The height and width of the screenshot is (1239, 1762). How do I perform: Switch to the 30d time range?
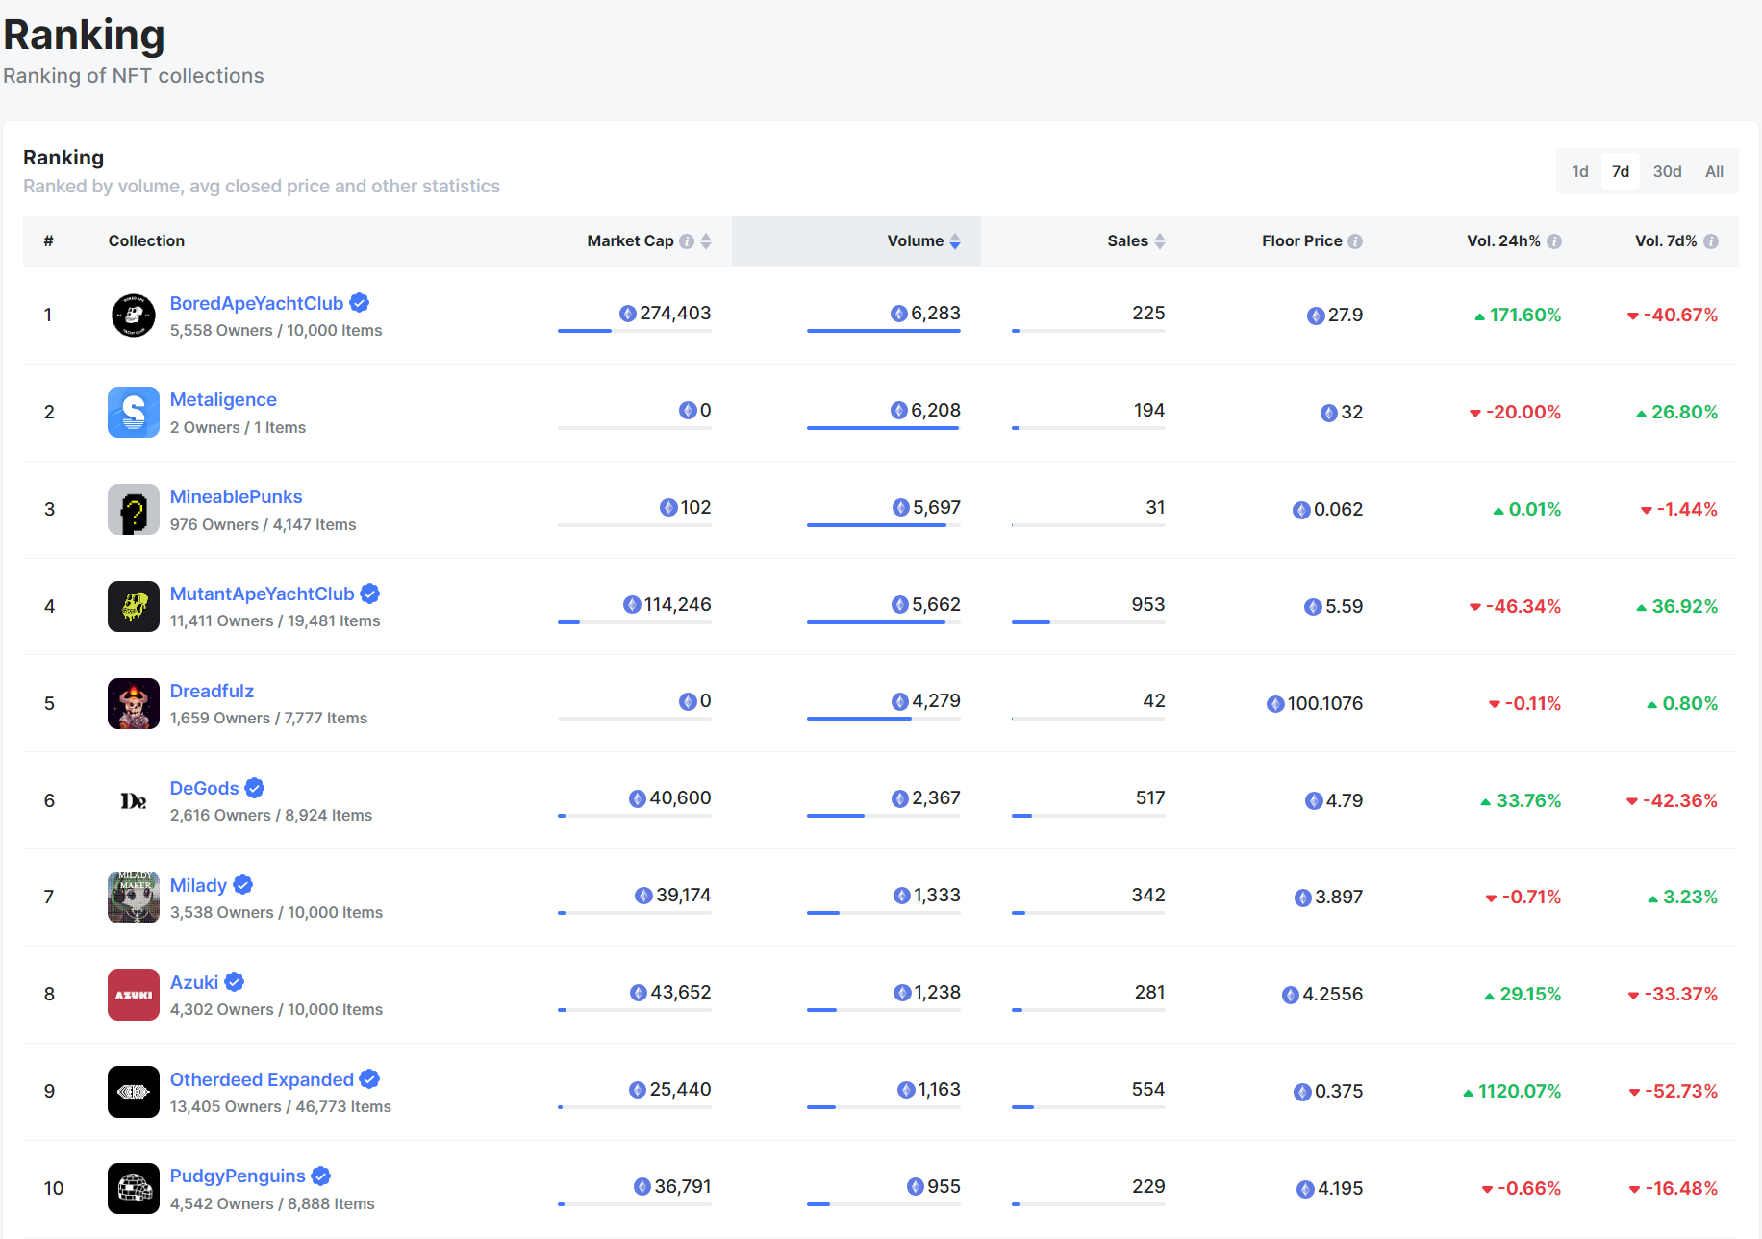1667,171
